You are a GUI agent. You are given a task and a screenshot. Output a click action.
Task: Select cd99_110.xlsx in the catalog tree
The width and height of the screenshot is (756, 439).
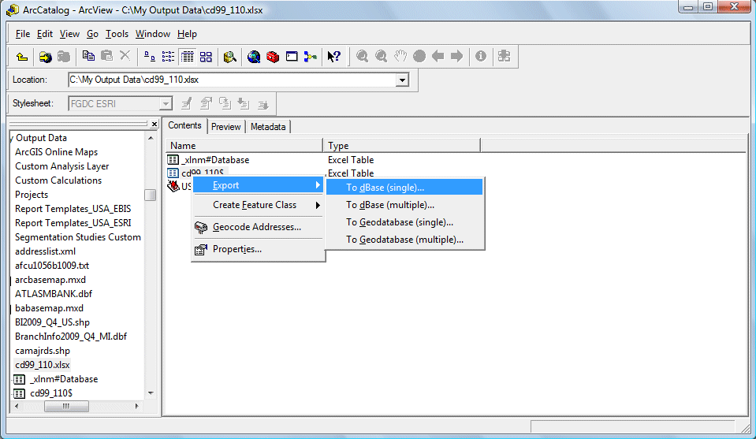43,365
